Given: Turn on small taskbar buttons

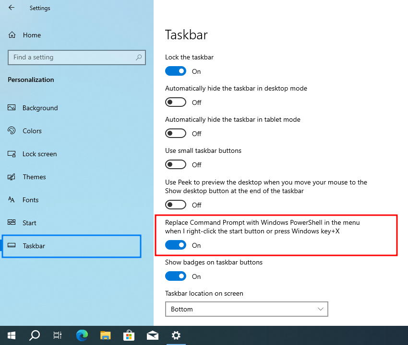Looking at the screenshot, I should coord(176,165).
